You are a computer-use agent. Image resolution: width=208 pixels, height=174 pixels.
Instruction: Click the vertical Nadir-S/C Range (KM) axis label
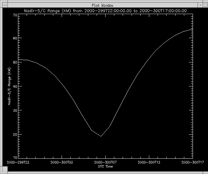coord(10,86)
